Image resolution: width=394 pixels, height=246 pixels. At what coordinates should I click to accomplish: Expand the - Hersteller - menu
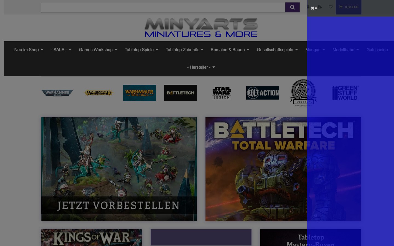pos(201,67)
